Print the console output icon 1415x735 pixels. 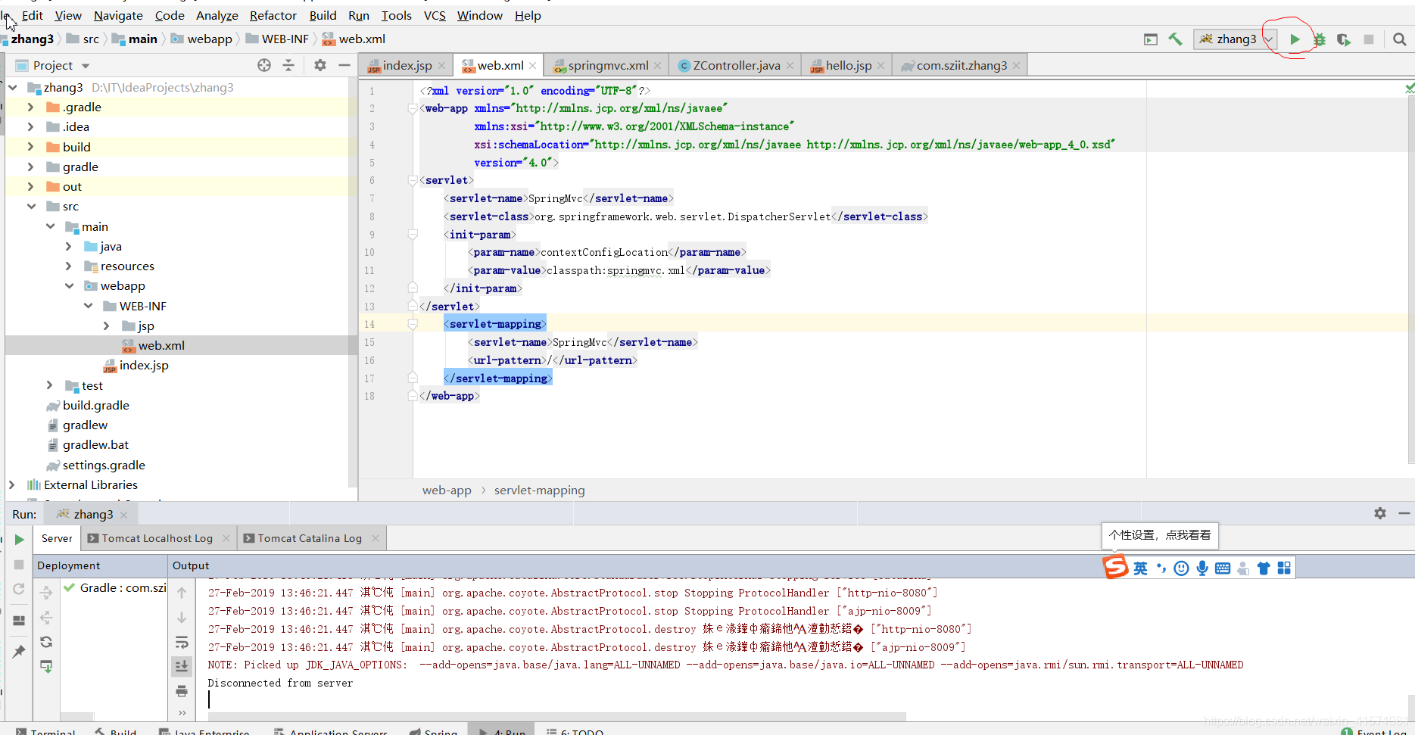click(182, 691)
